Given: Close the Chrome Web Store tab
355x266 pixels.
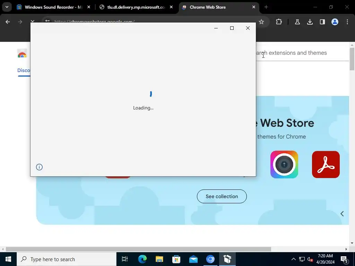Looking at the screenshot, I should tap(253, 7).
